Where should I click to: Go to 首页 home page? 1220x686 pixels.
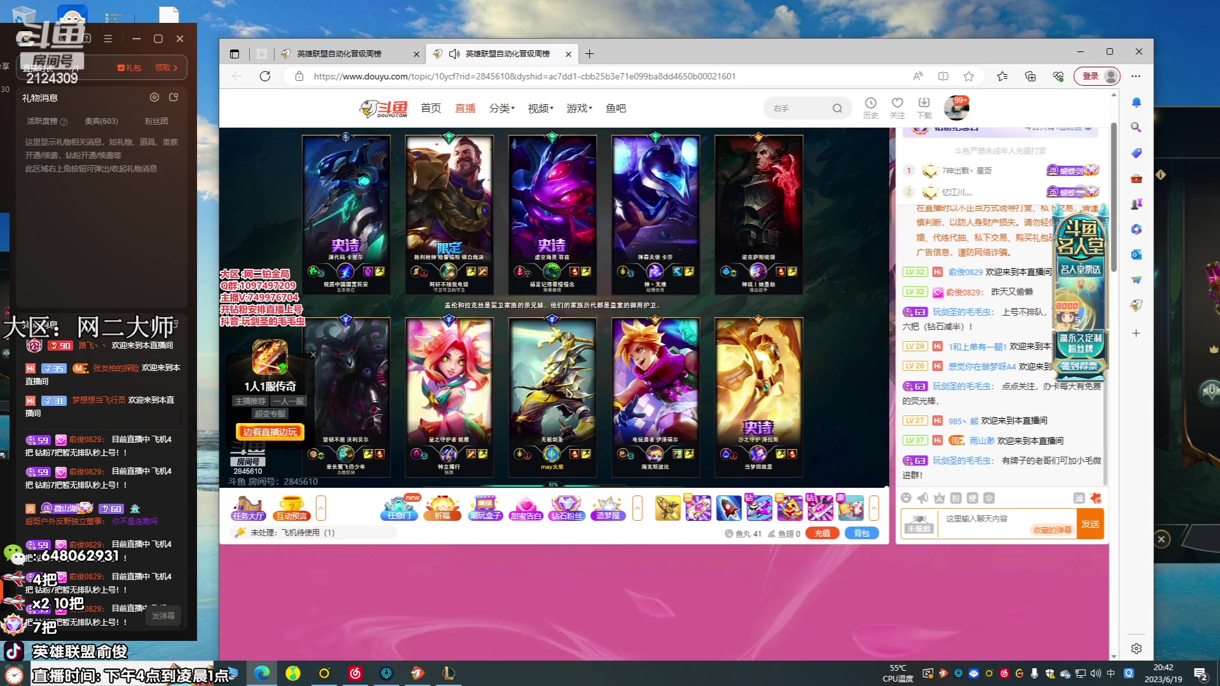click(x=431, y=109)
